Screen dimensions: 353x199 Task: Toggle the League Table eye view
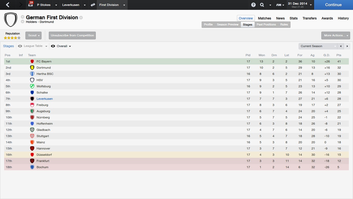point(20,46)
